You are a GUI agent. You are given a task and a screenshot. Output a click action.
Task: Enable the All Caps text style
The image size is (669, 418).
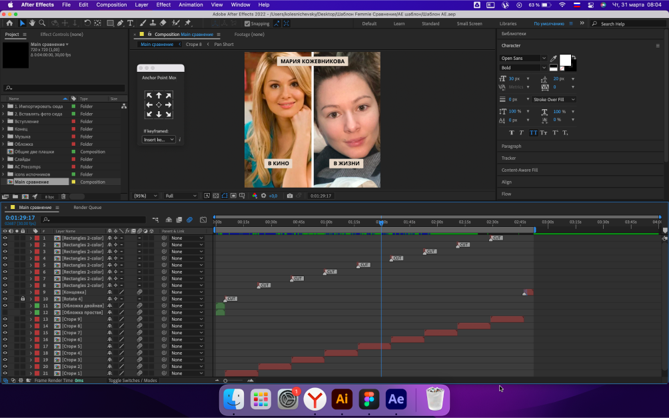pos(533,132)
